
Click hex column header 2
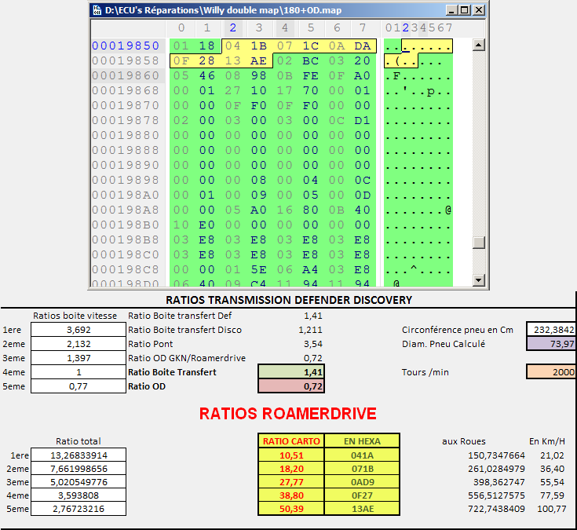point(233,28)
